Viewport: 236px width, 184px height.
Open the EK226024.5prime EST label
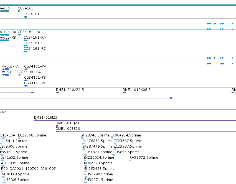point(99,158)
